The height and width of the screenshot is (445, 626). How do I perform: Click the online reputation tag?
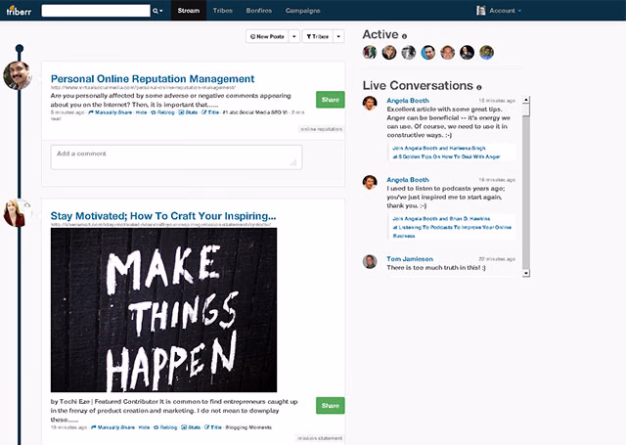[x=322, y=129]
